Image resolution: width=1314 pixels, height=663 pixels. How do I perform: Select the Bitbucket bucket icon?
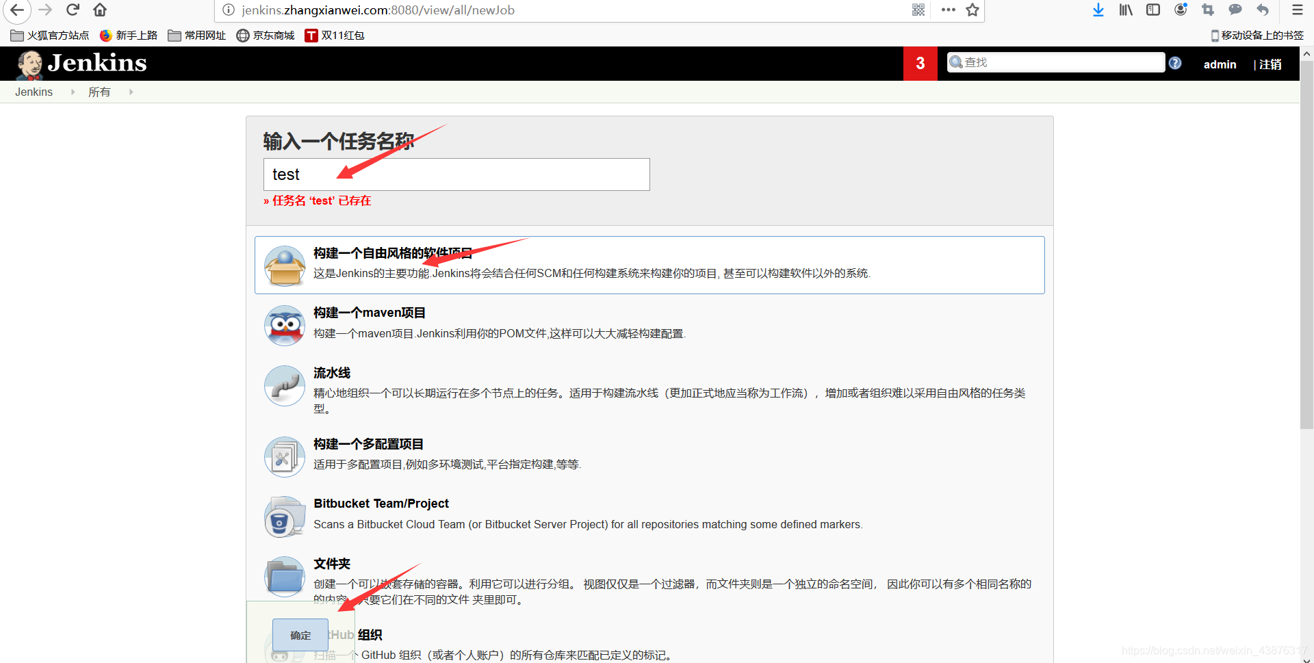pos(285,517)
